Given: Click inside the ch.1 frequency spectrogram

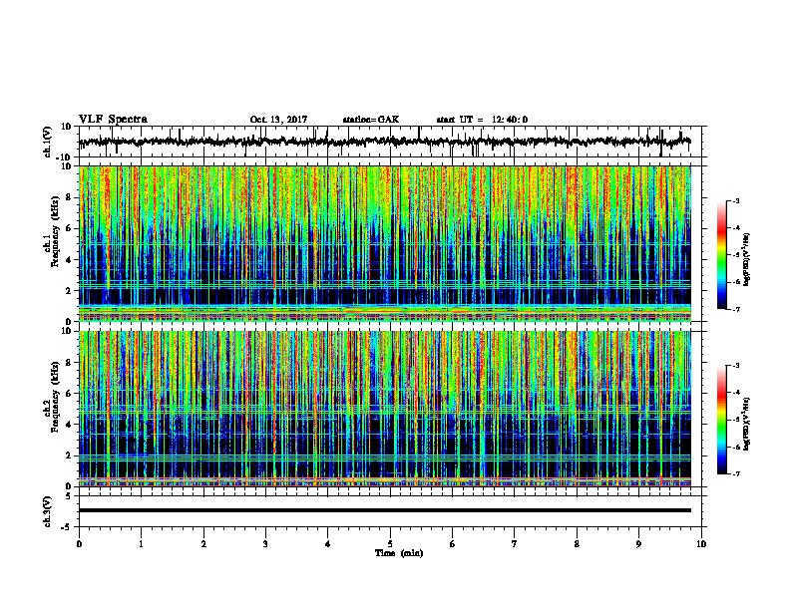Looking at the screenshot, I should 384,243.
